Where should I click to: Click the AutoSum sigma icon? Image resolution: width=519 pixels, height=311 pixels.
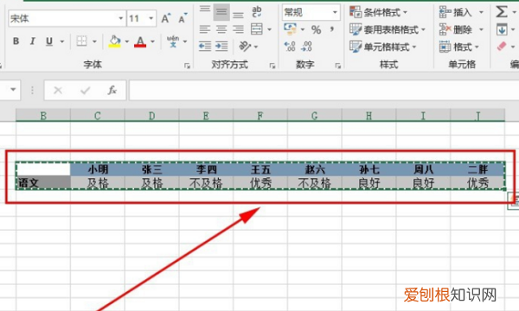click(x=502, y=12)
